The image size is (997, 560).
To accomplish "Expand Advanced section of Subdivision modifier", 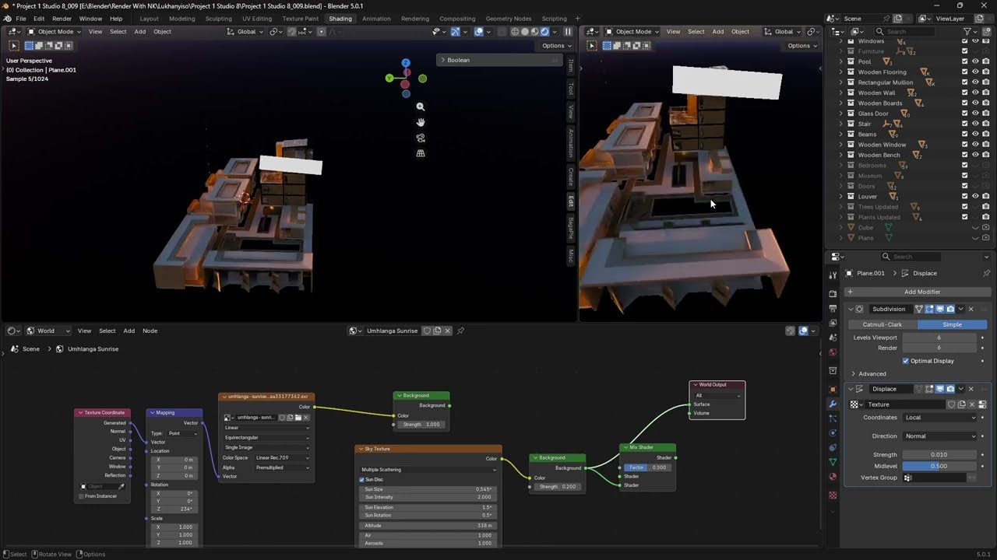I will coord(868,374).
